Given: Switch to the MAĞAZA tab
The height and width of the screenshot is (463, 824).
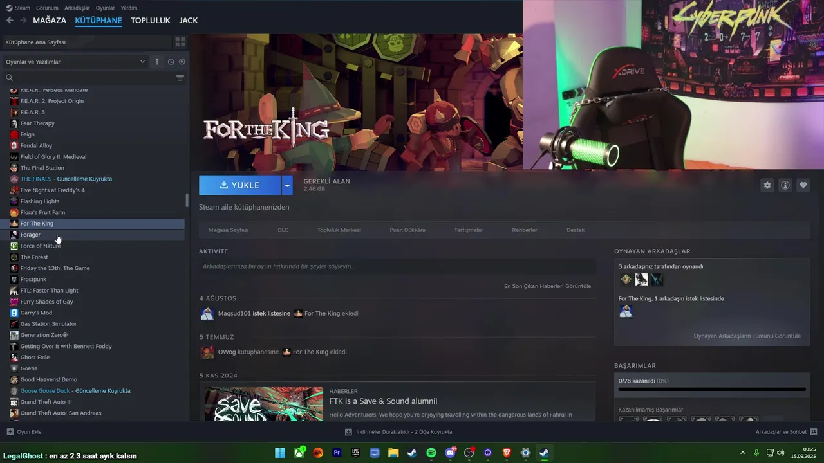Looking at the screenshot, I should pyautogui.click(x=50, y=21).
